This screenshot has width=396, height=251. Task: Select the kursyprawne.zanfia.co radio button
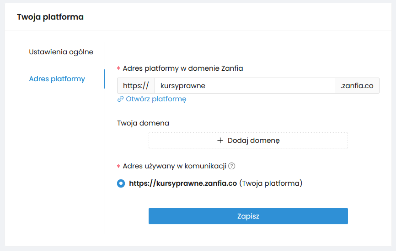pos(121,183)
